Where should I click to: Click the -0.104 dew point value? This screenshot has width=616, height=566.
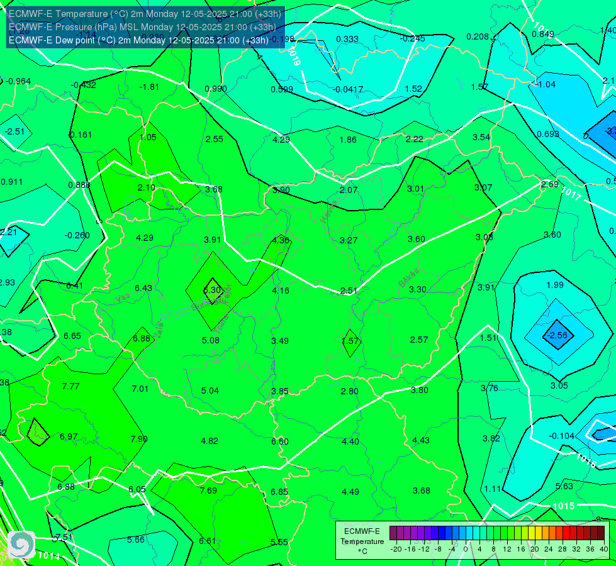point(561,436)
